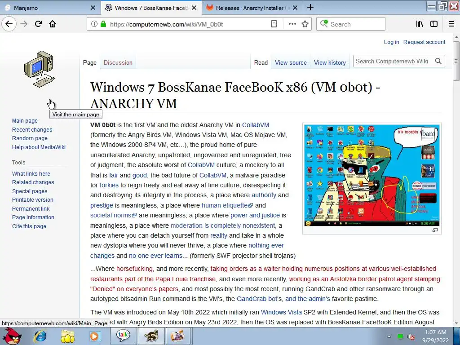Image resolution: width=460 pixels, height=345 pixels.
Task: Switch to the Manjaro tab
Action: [50, 8]
